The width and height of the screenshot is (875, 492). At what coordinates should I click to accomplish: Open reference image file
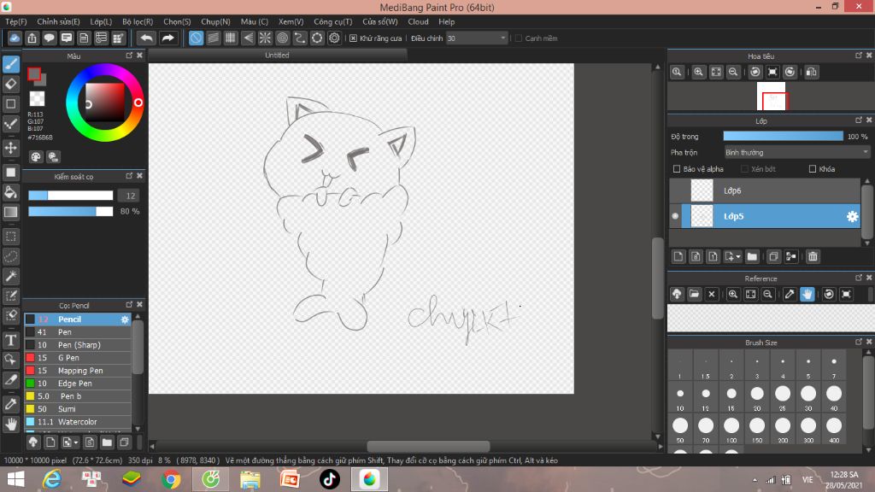pos(694,294)
